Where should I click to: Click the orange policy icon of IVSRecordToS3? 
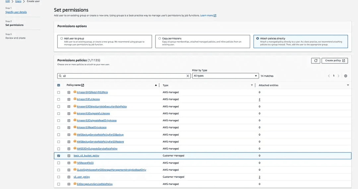[75, 163]
